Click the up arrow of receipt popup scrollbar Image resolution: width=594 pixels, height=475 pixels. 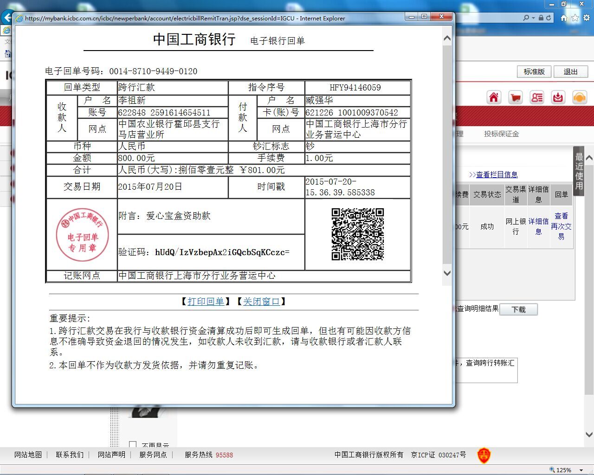click(x=447, y=39)
